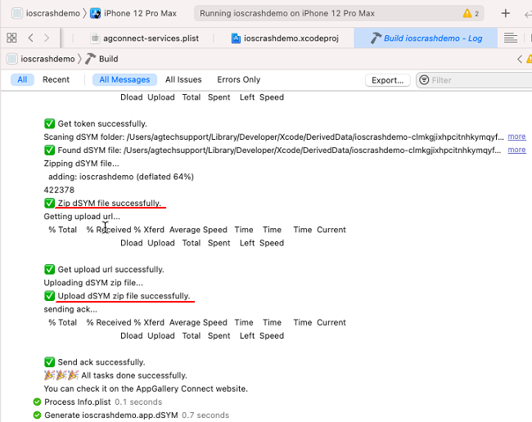Click ioscrashdemo in the breadcrumb path
The width and height of the screenshot is (532, 422).
coord(47,59)
